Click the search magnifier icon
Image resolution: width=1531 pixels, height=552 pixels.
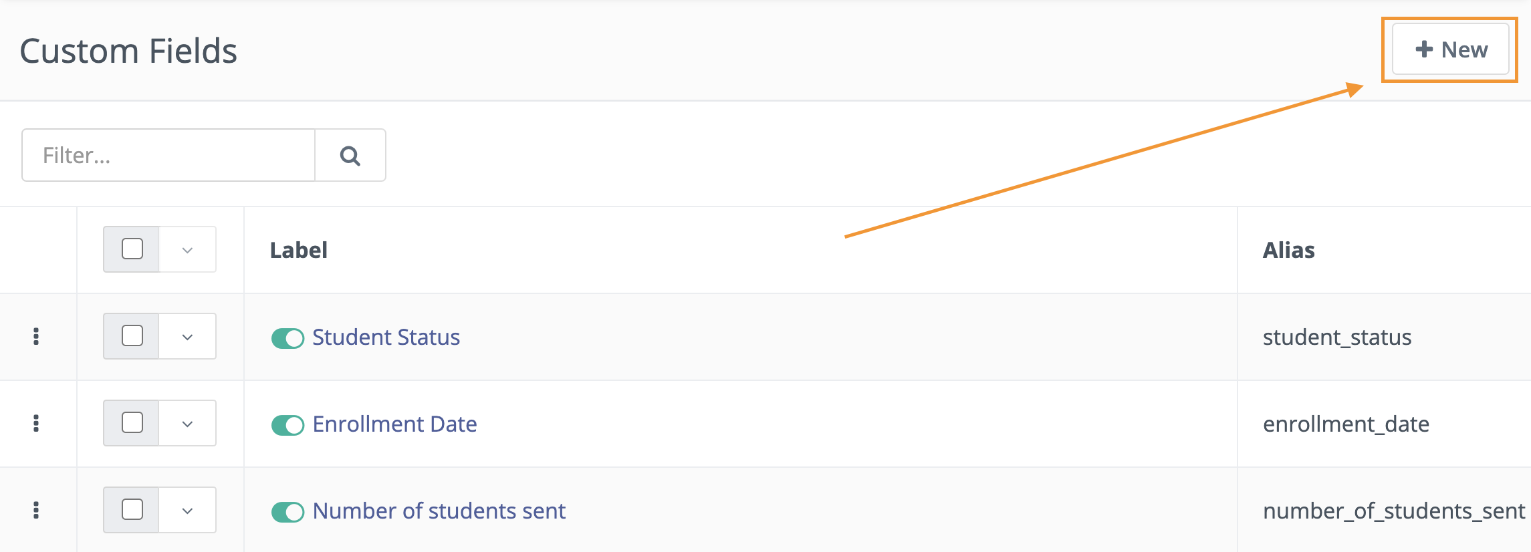[350, 156]
